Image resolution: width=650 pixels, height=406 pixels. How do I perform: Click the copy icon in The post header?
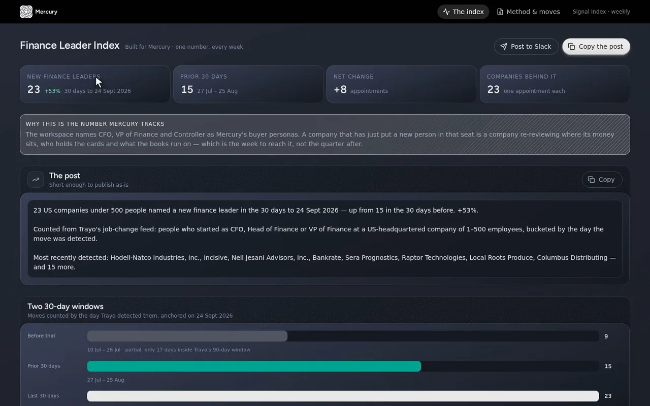[x=592, y=180]
